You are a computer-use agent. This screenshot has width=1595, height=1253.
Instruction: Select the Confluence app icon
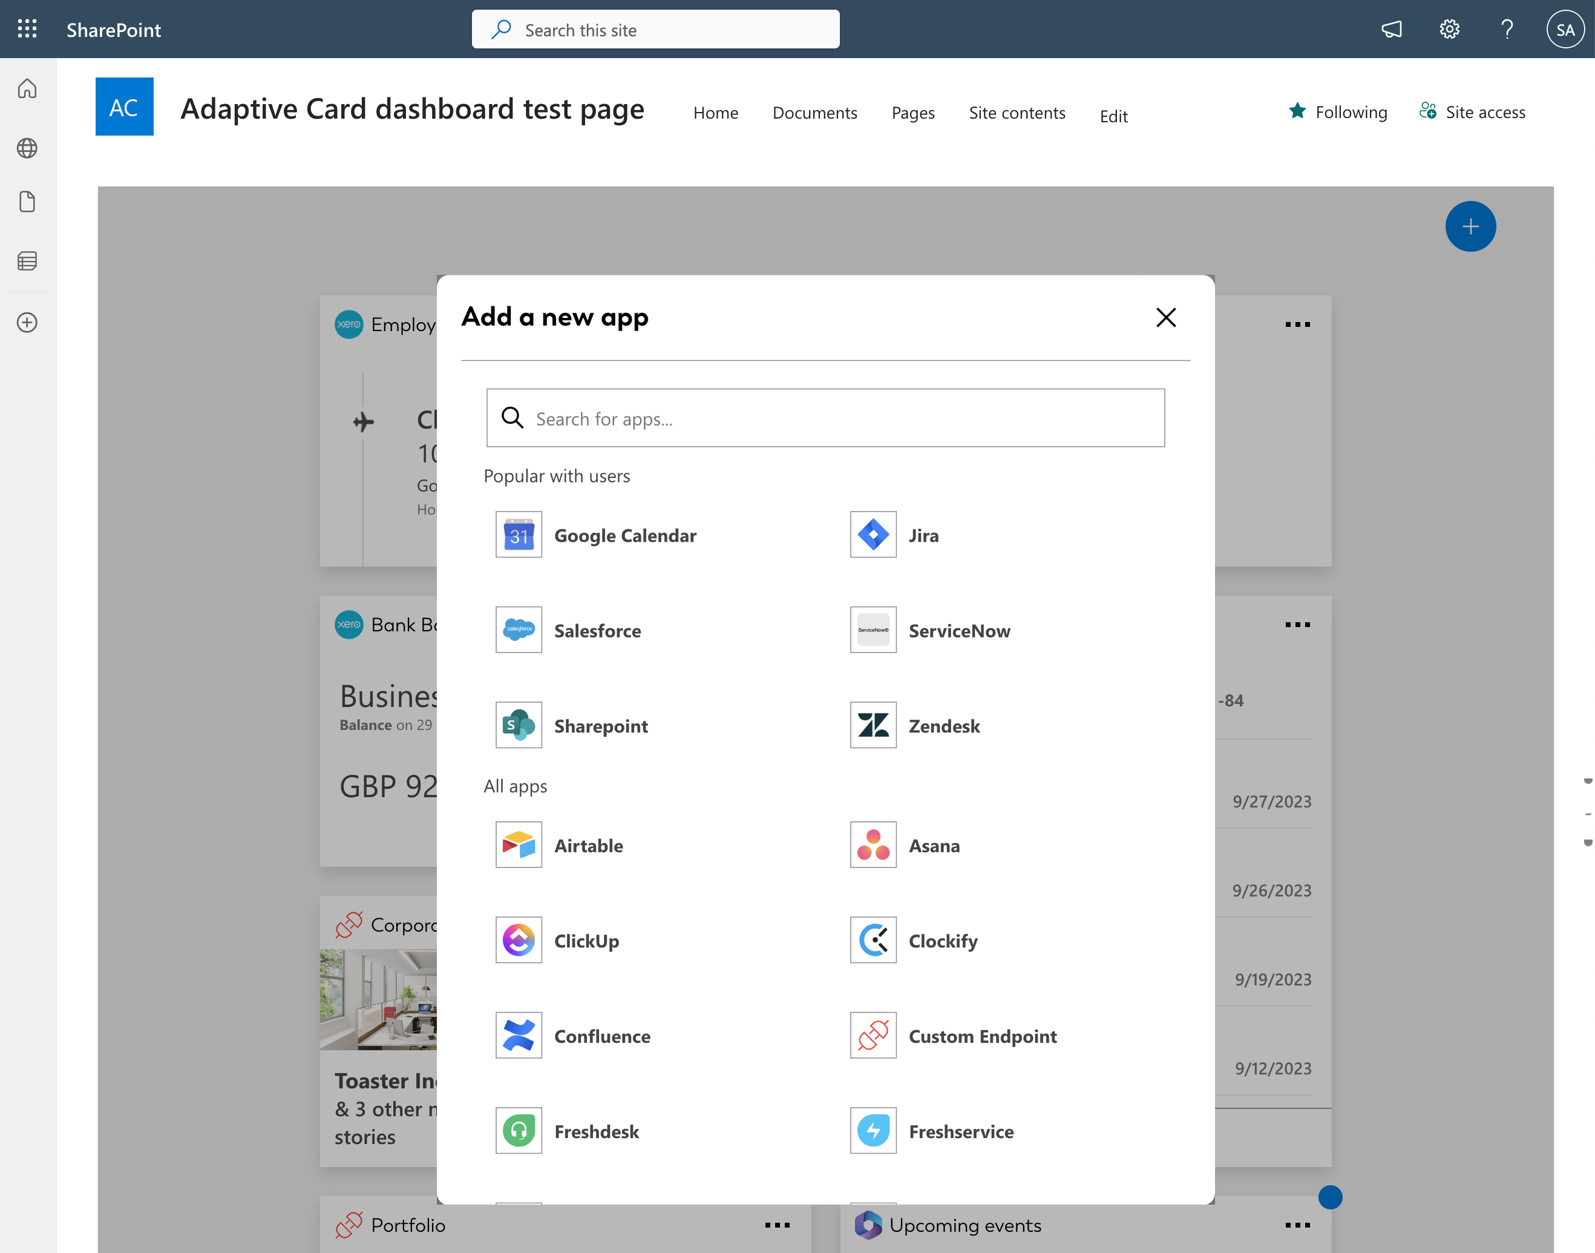[x=519, y=1036]
